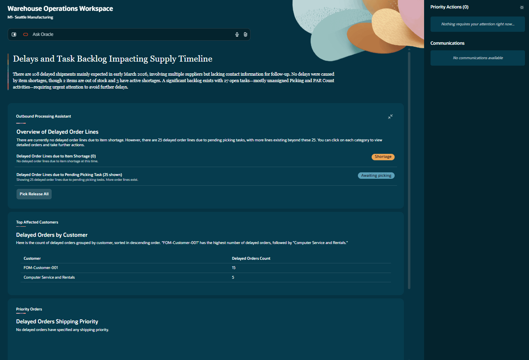The image size is (529, 360).
Task: Select the orange Shortage badge
Action: point(383,157)
